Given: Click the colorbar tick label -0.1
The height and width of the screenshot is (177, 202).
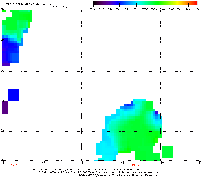Looking at the screenshot, I should (180, 9).
